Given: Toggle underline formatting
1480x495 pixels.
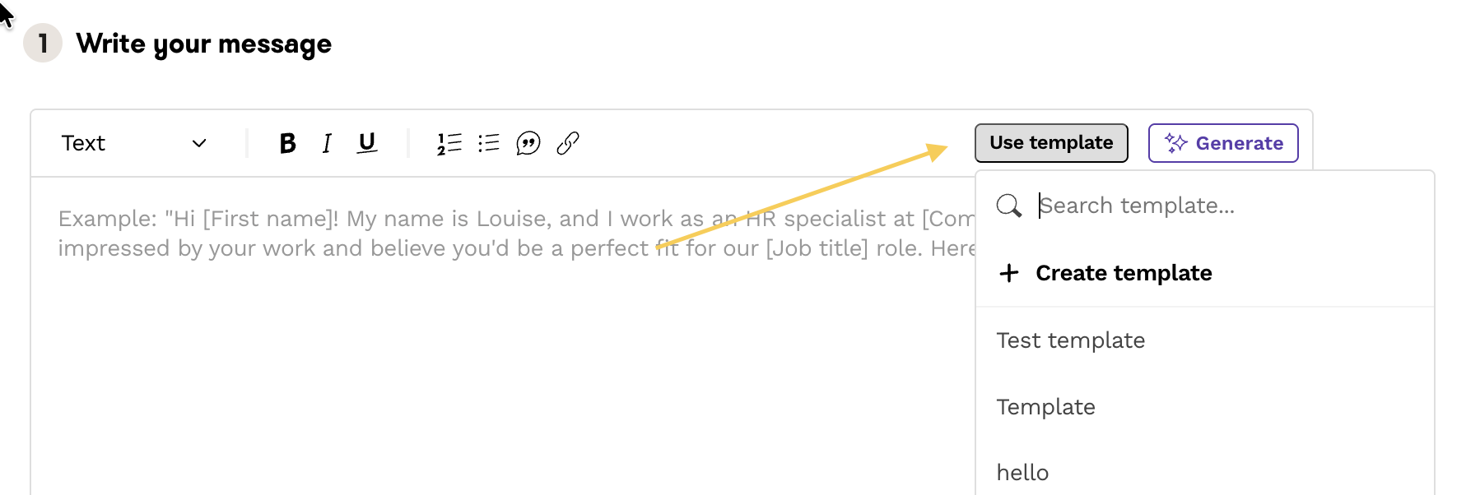Looking at the screenshot, I should point(367,144).
